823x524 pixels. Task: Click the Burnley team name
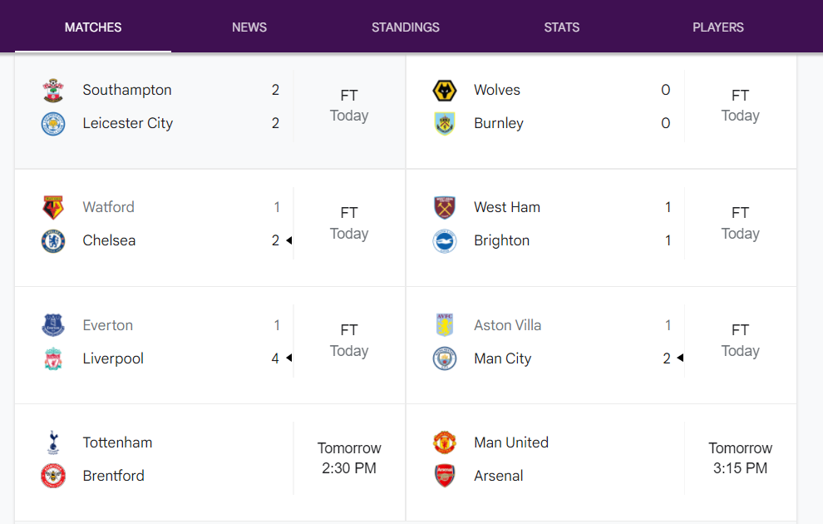pos(499,123)
